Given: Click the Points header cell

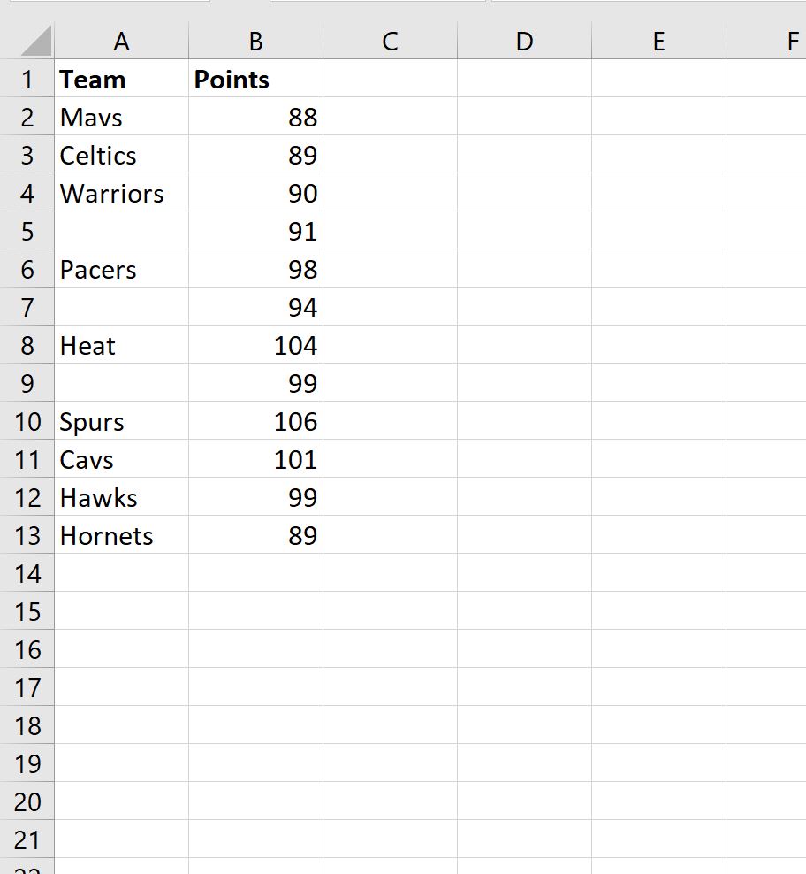Looking at the screenshot, I should click(255, 79).
